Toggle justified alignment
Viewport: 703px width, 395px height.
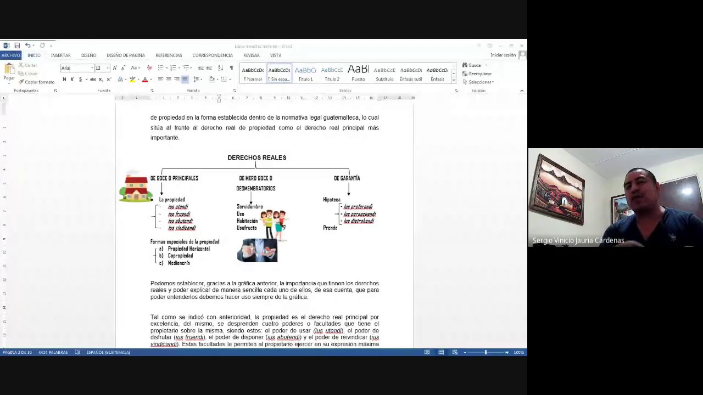185,80
